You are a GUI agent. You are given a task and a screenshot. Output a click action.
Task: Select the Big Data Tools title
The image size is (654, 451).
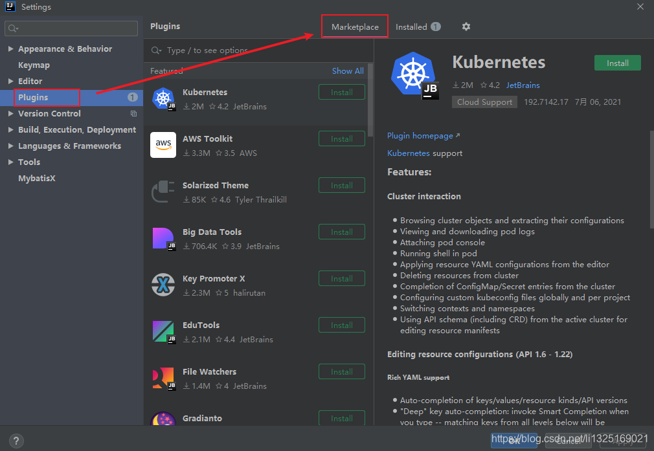(x=212, y=232)
